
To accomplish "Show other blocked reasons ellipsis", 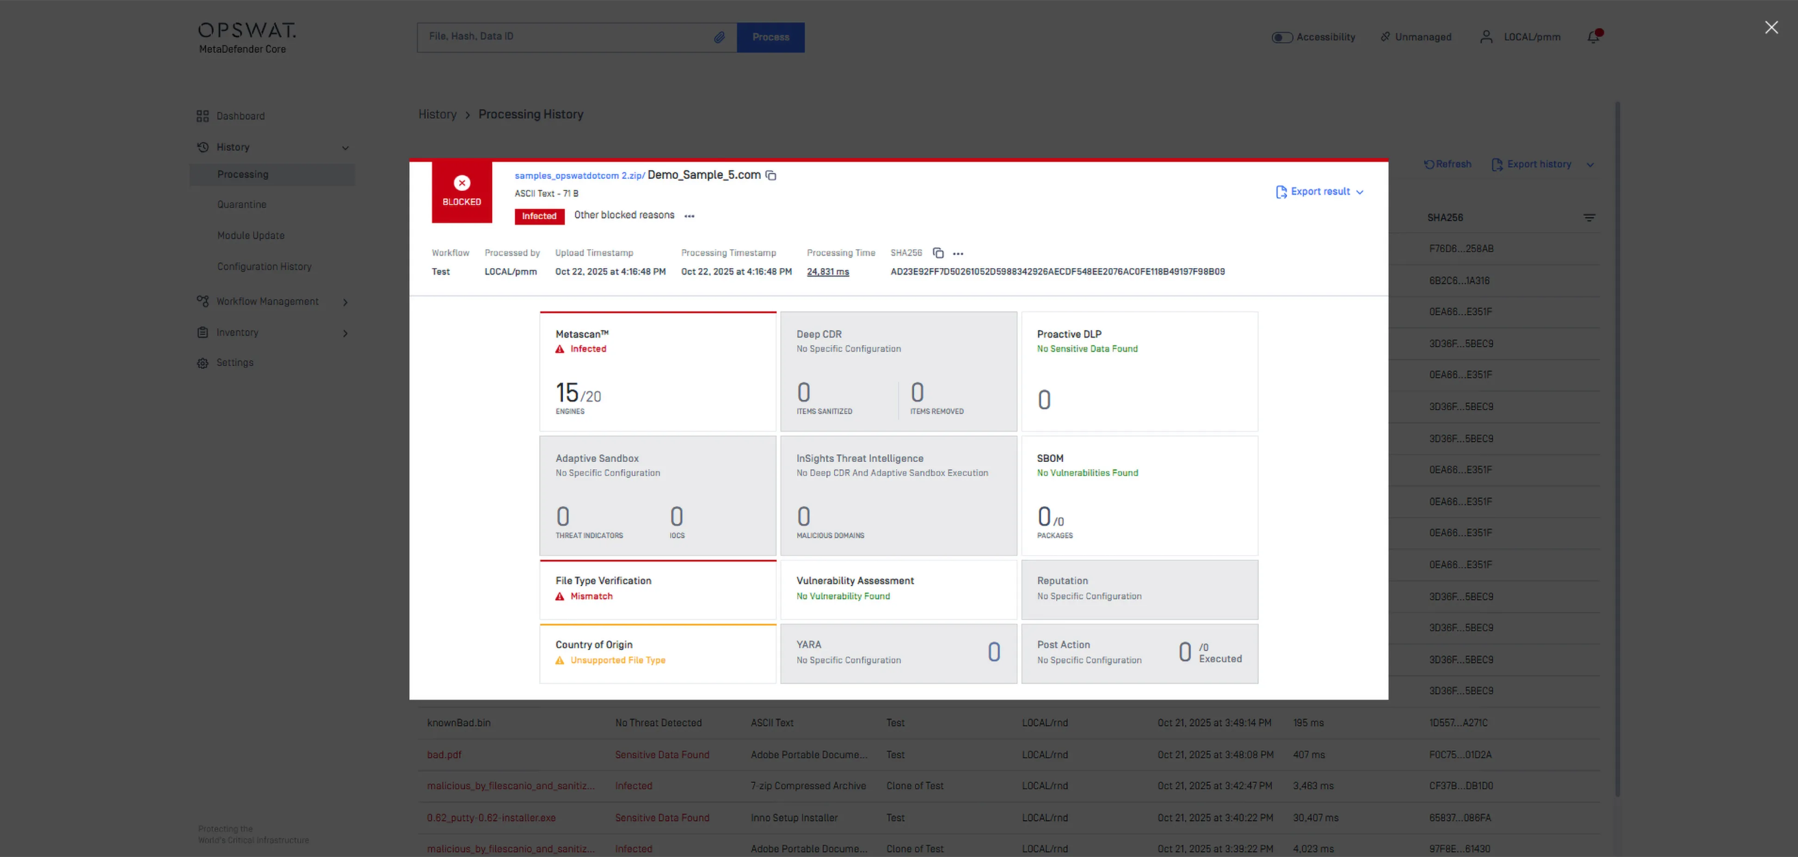I will (690, 216).
